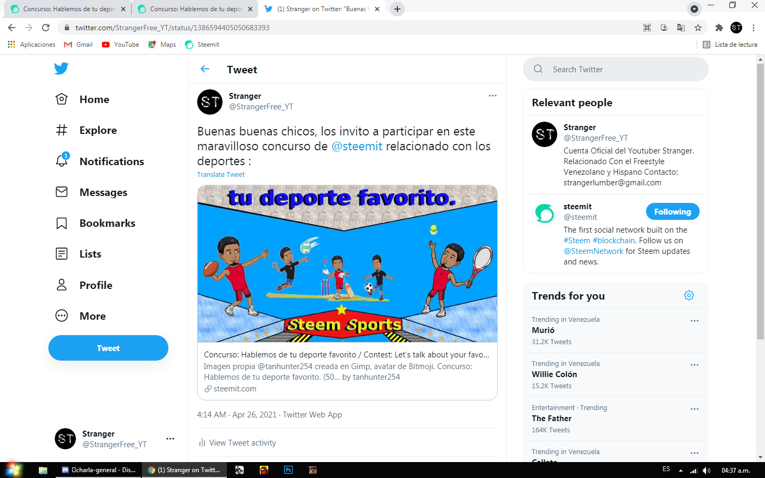
Task: Click the page vertical scrollbar
Action: point(761,202)
